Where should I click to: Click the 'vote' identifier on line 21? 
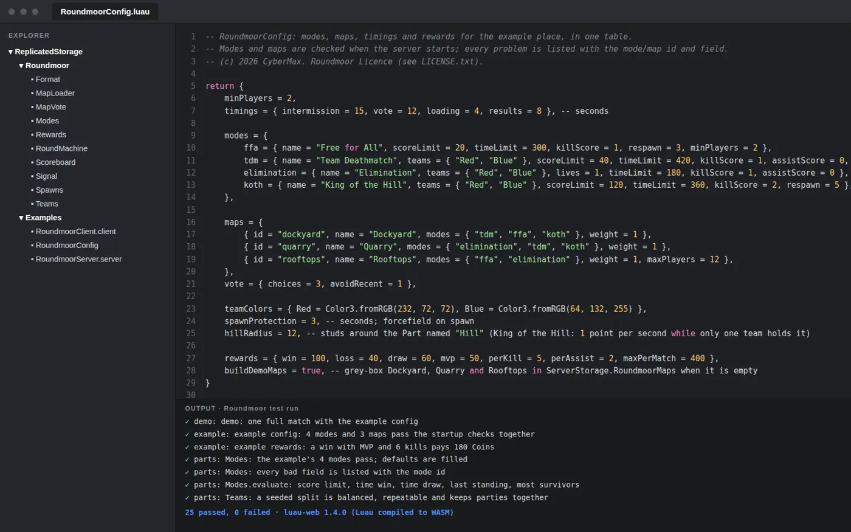pos(234,284)
